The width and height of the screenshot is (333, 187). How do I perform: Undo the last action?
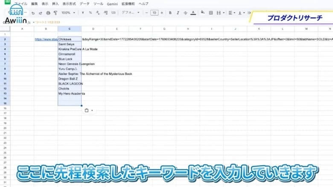pos(33,13)
